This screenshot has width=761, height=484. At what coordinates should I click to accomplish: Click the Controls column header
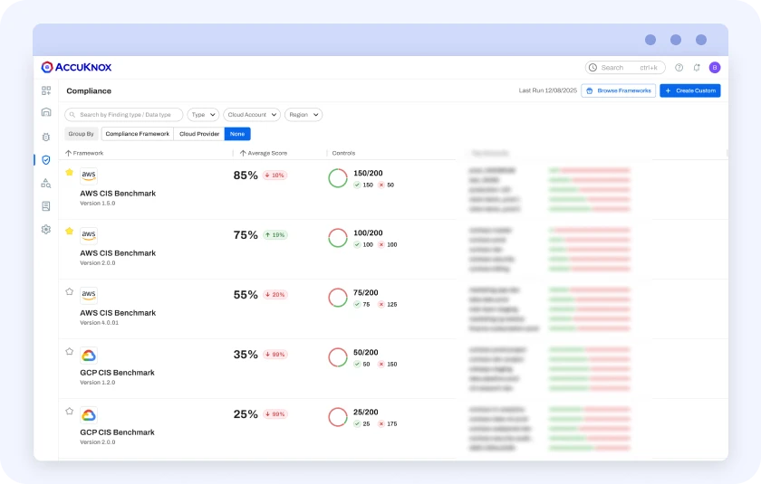point(343,153)
